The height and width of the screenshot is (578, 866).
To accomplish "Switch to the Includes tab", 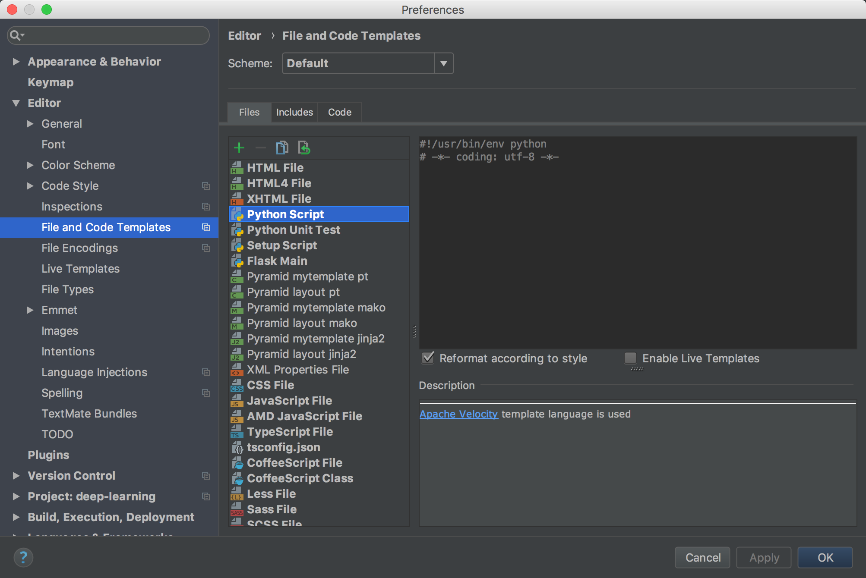I will [294, 112].
